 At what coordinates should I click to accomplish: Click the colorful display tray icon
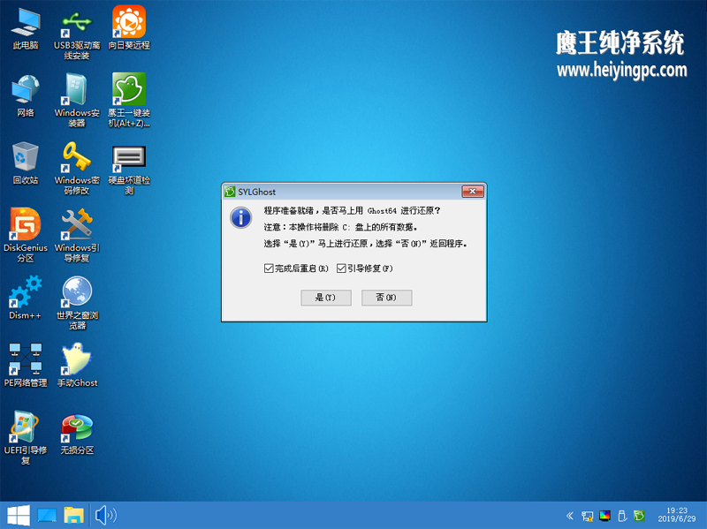[604, 516]
